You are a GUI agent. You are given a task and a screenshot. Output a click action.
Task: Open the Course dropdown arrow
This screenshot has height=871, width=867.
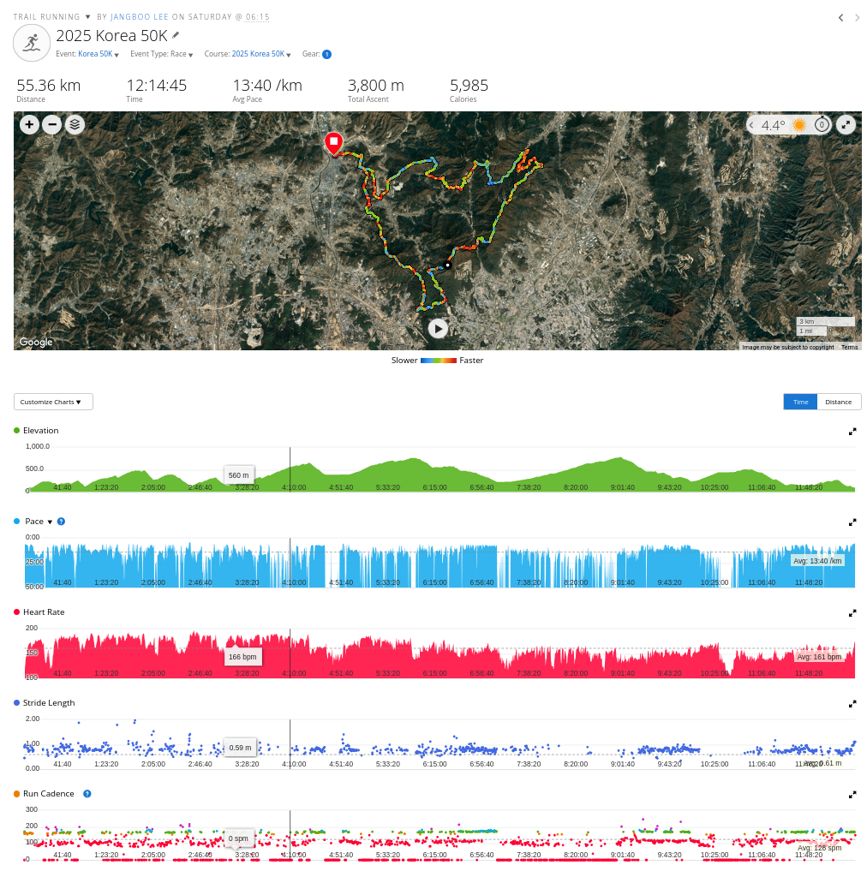289,55
